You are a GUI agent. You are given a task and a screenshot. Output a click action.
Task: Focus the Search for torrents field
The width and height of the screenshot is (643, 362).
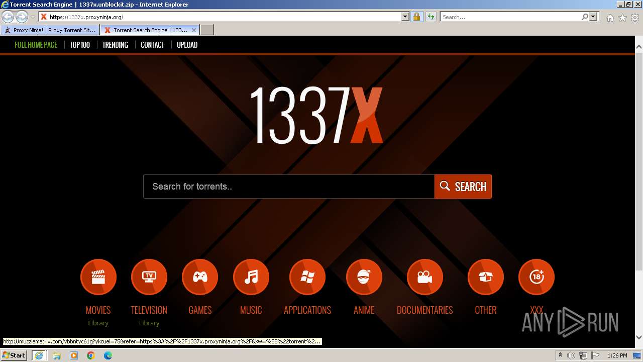289,187
